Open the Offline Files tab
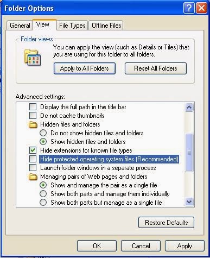Image resolution: width=210 pixels, height=258 pixels. point(106,26)
